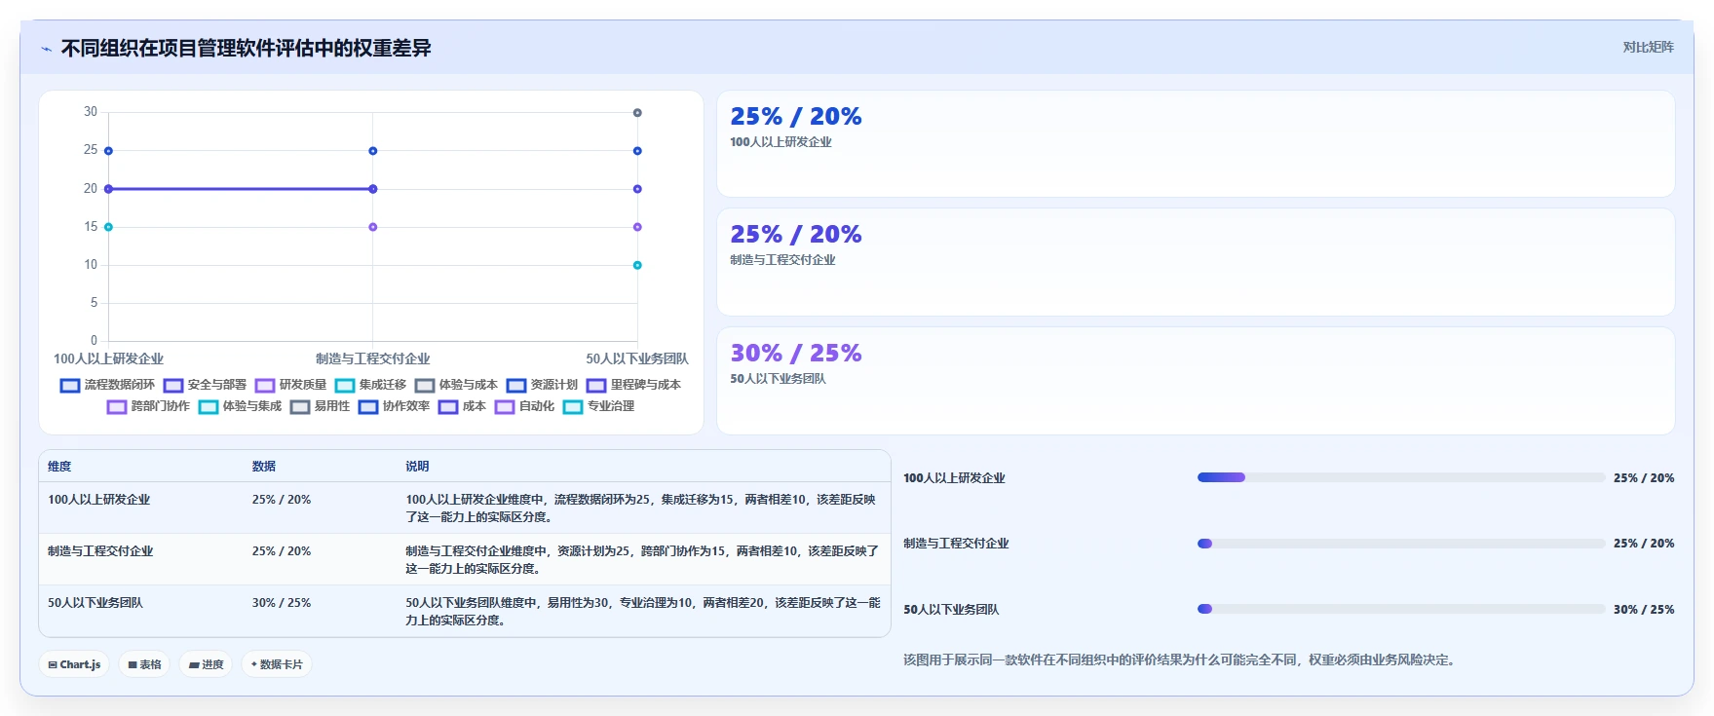This screenshot has height=716, width=1714.
Task: Toggle the 成本 legend item
Action: pyautogui.click(x=462, y=406)
